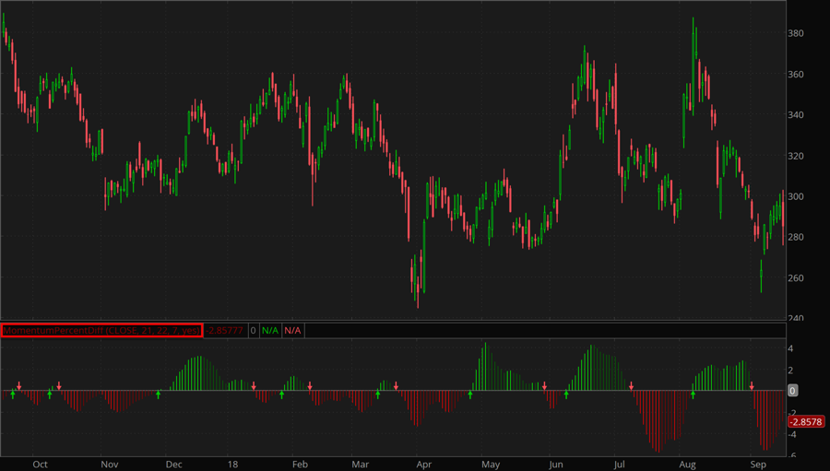This screenshot has width=830, height=471.
Task: Click green up-arrow signal in late November
Action: [158, 394]
